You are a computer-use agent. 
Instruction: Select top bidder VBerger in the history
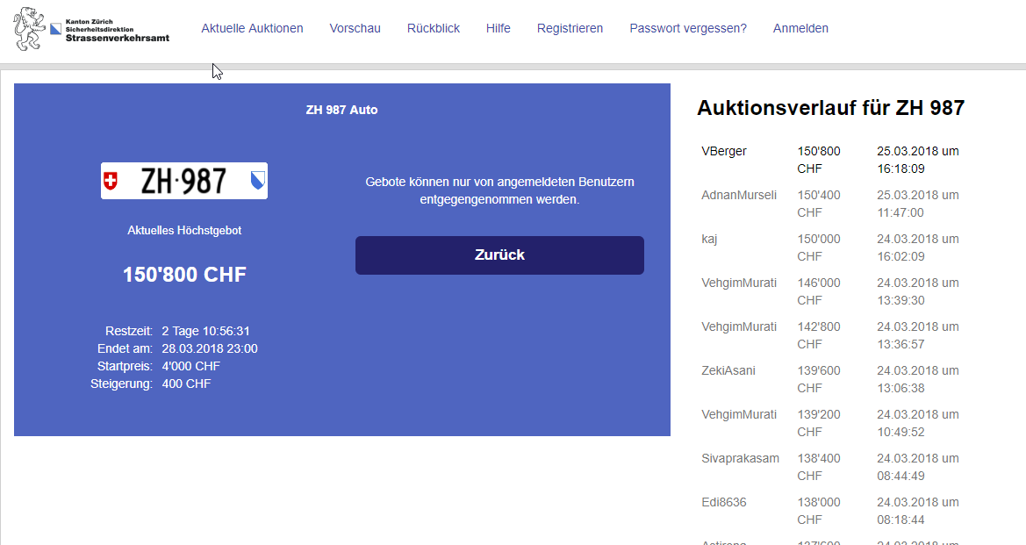pyautogui.click(x=724, y=151)
